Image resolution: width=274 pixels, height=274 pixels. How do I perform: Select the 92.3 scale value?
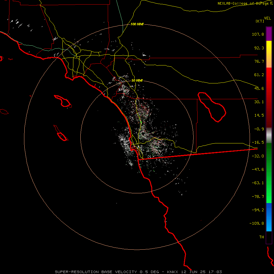click(x=259, y=48)
